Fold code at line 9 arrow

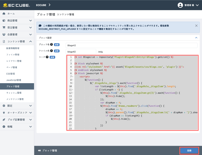73,83
